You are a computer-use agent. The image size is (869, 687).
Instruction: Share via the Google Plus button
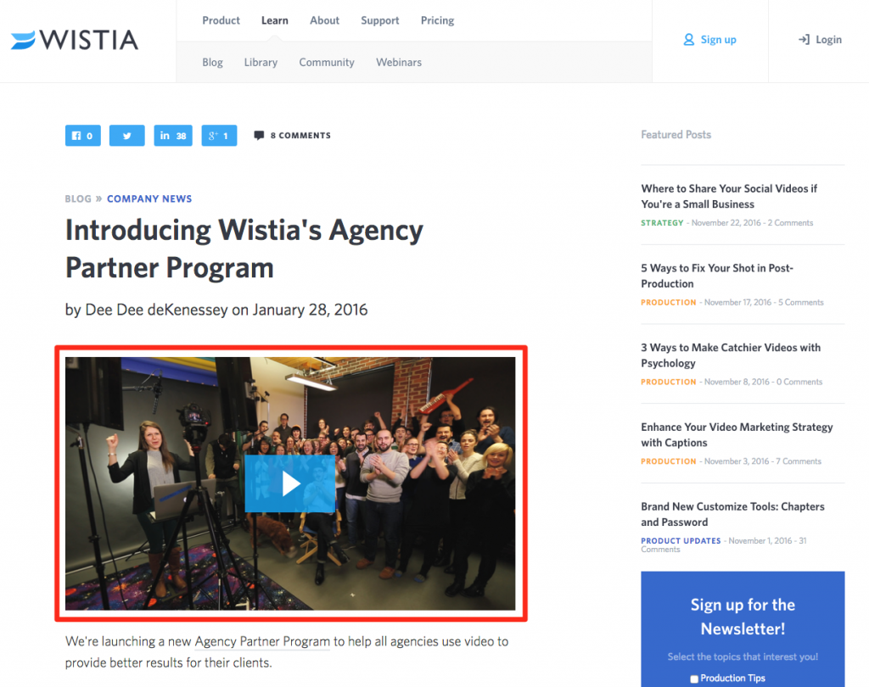click(219, 136)
